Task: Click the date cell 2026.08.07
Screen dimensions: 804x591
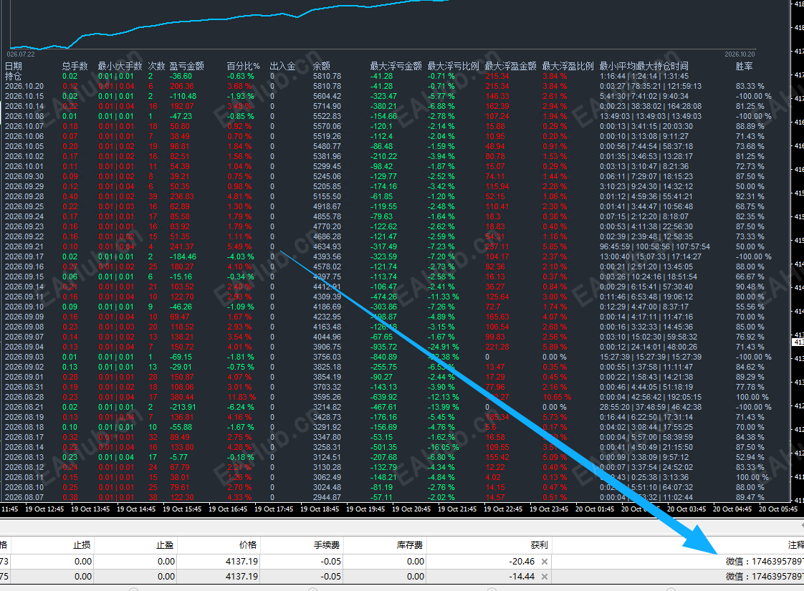Action: point(24,497)
